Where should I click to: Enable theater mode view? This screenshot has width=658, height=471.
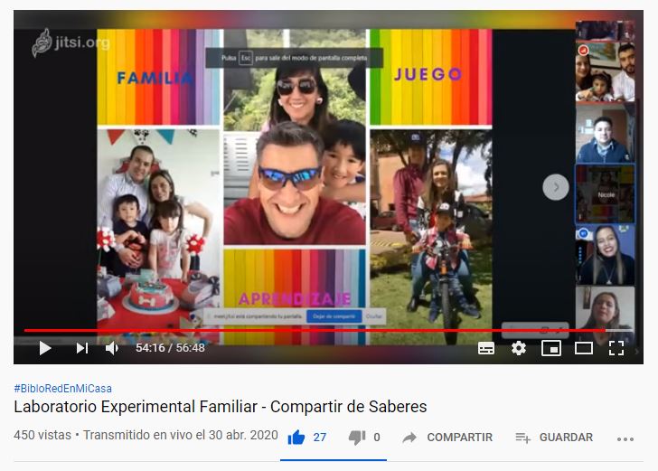click(x=584, y=348)
